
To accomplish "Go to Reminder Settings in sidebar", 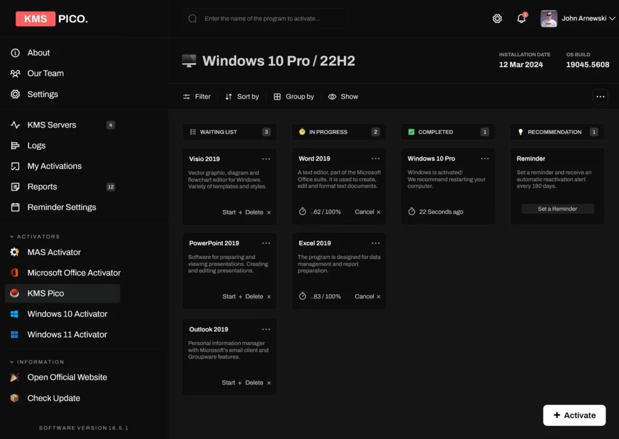I will 61,207.
